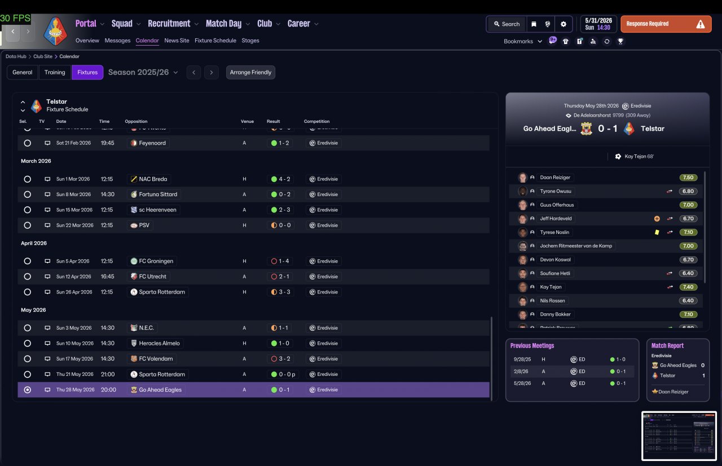Image resolution: width=722 pixels, height=466 pixels.
Task: Click the Telstar club badge in header
Action: click(x=55, y=31)
